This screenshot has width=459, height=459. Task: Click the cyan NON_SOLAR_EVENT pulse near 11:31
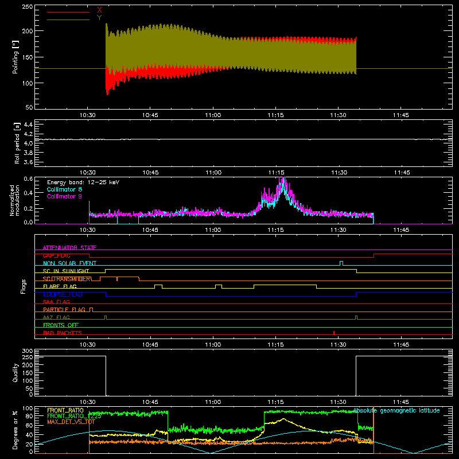[x=341, y=263]
